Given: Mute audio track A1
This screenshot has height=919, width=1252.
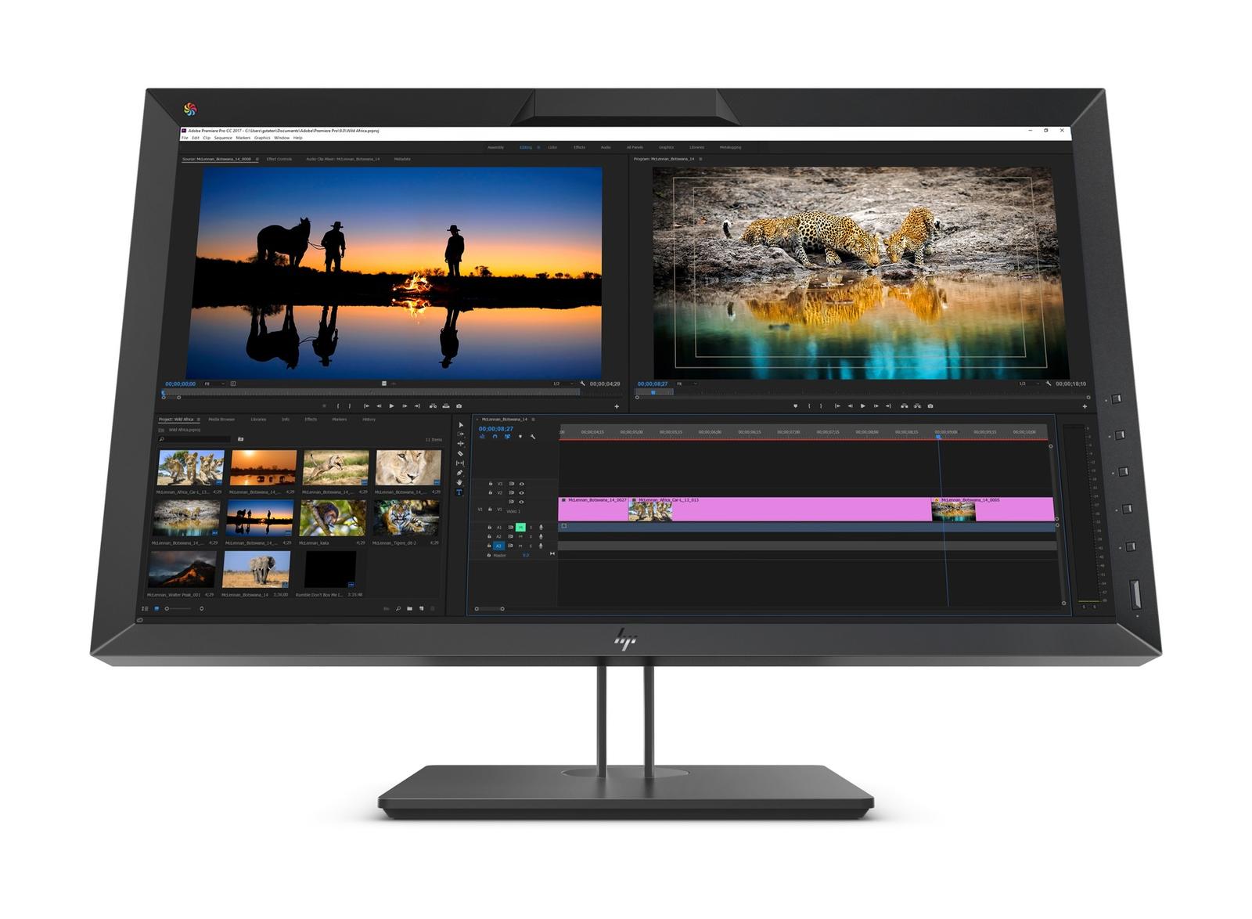Looking at the screenshot, I should pyautogui.click(x=520, y=528).
